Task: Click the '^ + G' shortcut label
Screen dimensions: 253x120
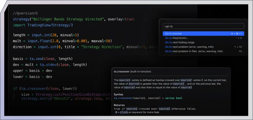Action: [x=239, y=38]
